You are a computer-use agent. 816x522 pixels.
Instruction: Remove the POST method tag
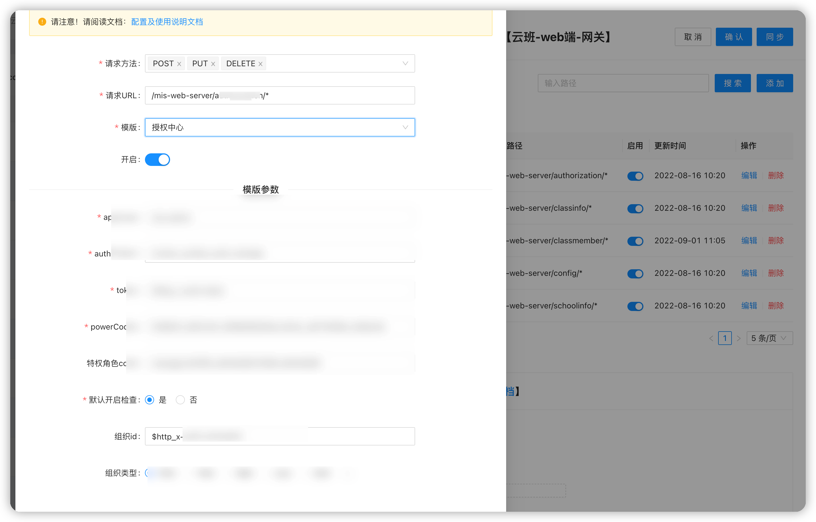179,64
